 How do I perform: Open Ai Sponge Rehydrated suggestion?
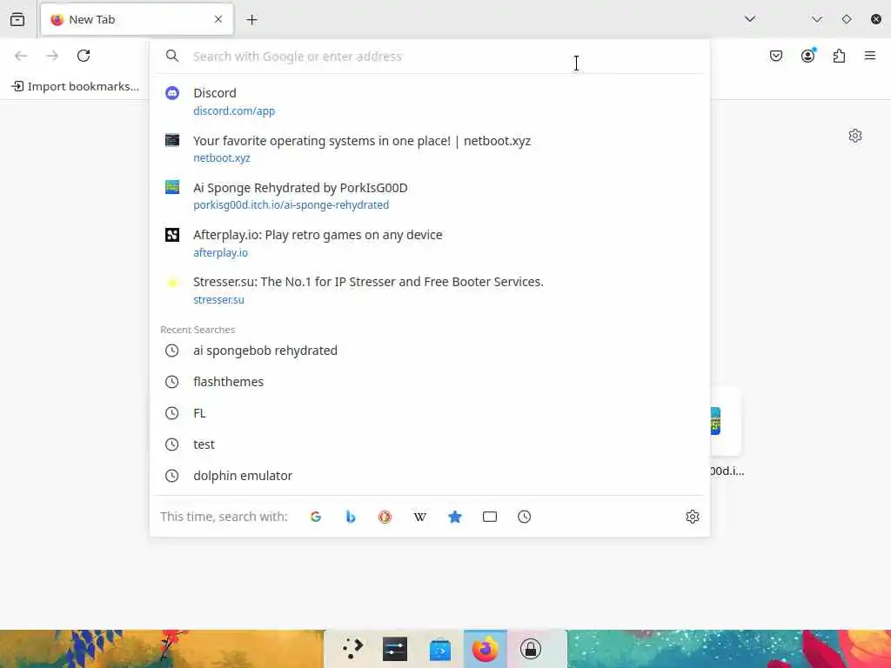(x=430, y=196)
